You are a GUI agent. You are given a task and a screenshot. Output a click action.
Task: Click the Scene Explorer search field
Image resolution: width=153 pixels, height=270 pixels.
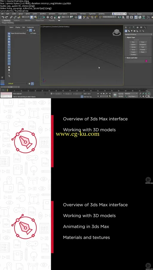(17, 30)
